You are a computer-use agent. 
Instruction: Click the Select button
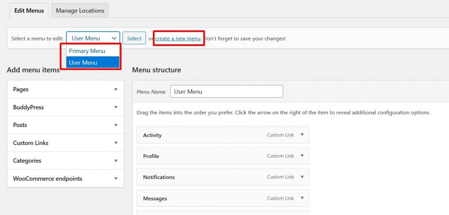click(x=134, y=38)
